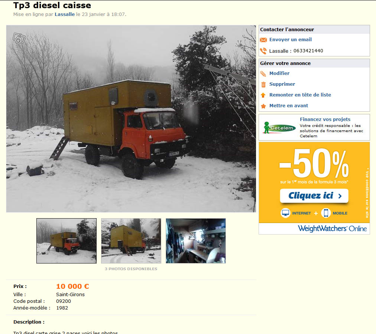The width and height of the screenshot is (376, 334).
Task: Click the Mobile phone icon in the ad
Action: 326,213
